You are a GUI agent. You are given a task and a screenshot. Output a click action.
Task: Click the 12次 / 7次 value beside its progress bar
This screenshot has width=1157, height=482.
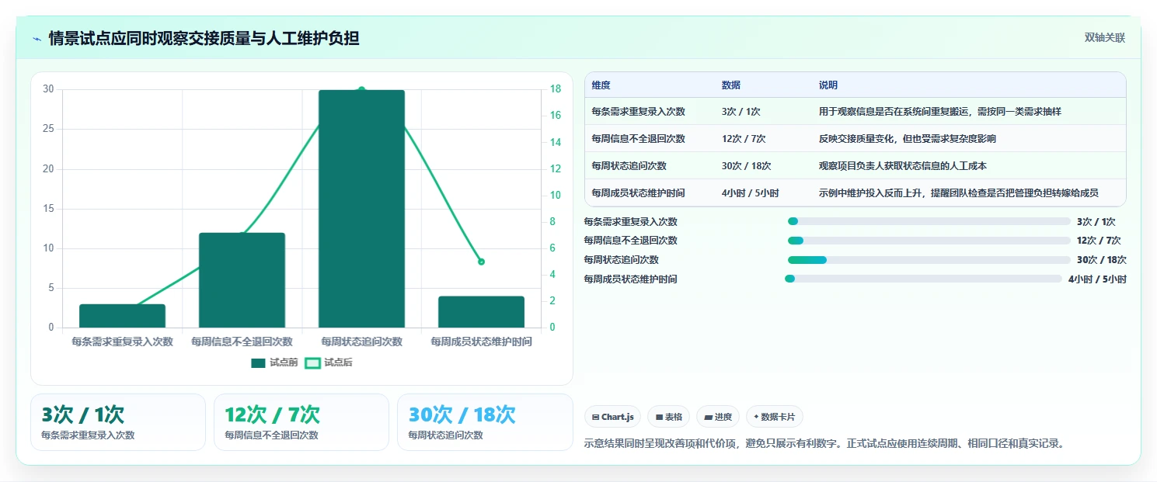click(1099, 241)
